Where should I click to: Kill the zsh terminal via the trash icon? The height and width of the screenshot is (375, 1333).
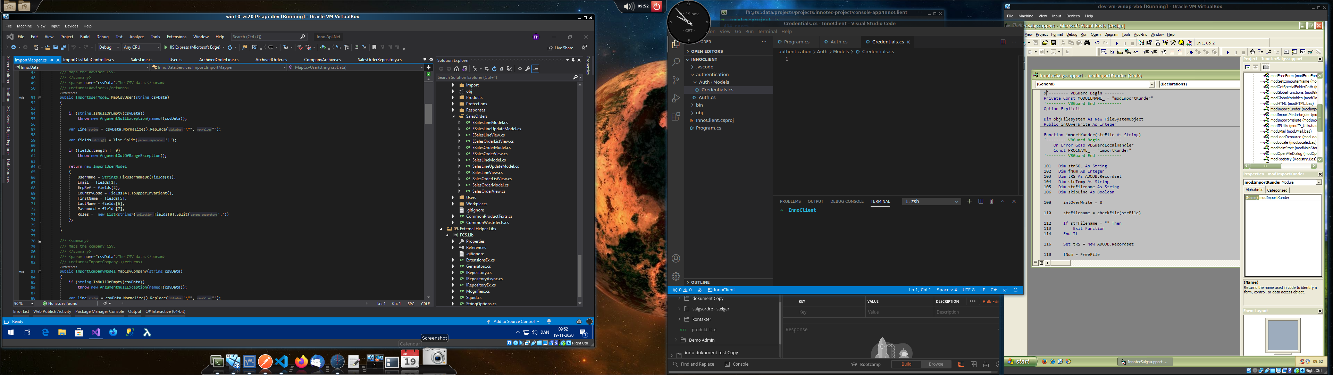991,201
